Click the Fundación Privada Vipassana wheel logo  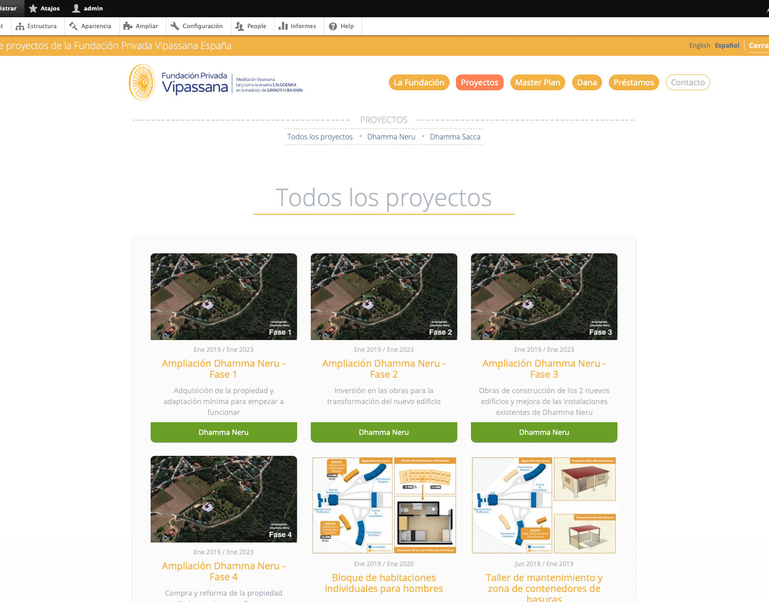point(142,82)
